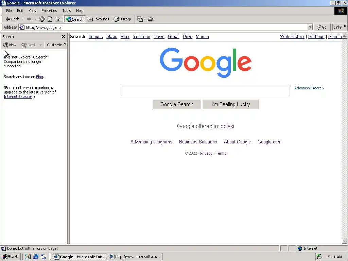Open the Favorites pane toolbar button

98,19
